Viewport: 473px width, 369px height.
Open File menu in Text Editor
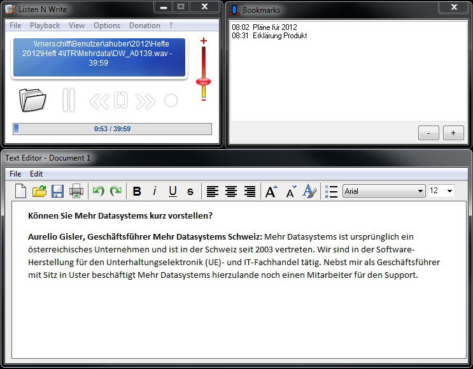pos(15,174)
